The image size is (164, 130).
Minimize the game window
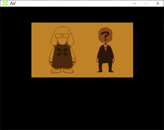coord(135,3)
